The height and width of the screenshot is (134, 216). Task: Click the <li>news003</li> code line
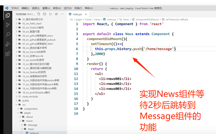pos(115,89)
